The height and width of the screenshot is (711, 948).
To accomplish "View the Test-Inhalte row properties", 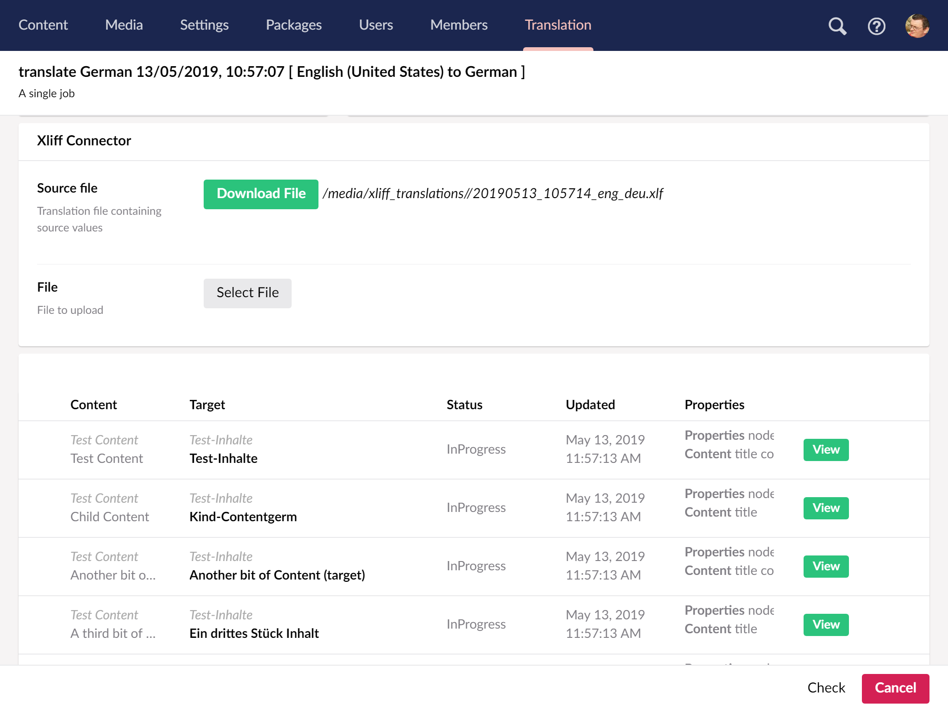I will (825, 449).
